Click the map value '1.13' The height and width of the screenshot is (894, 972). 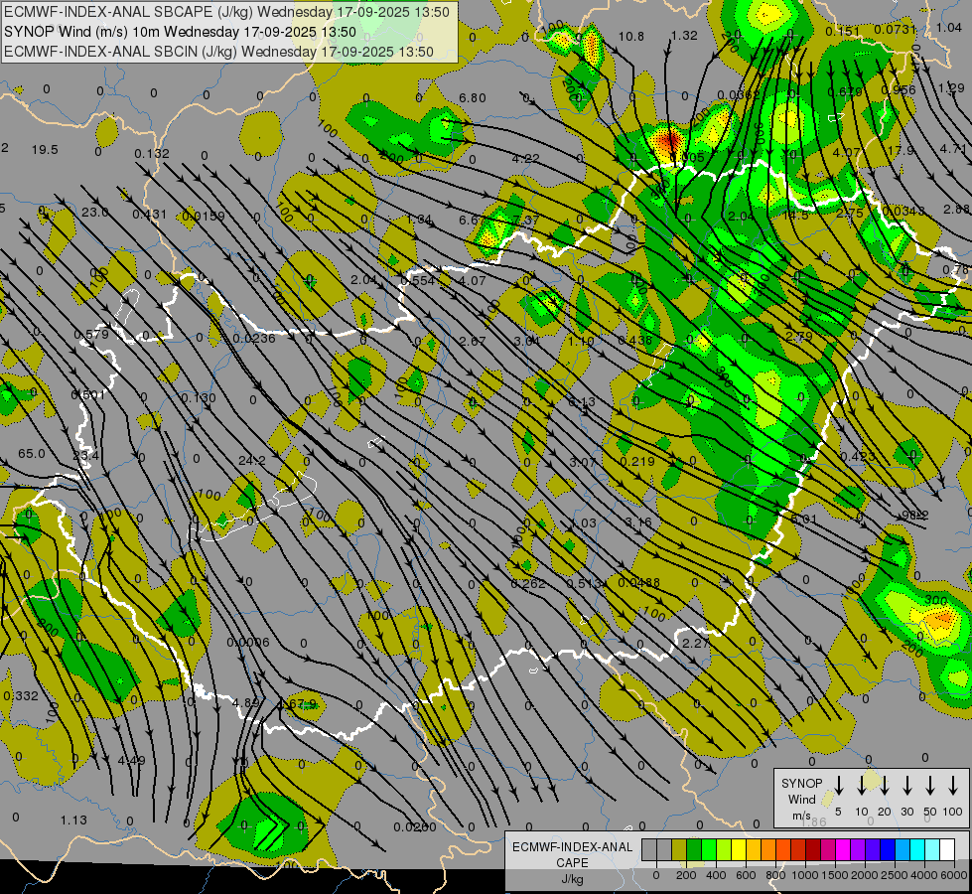coord(73,820)
